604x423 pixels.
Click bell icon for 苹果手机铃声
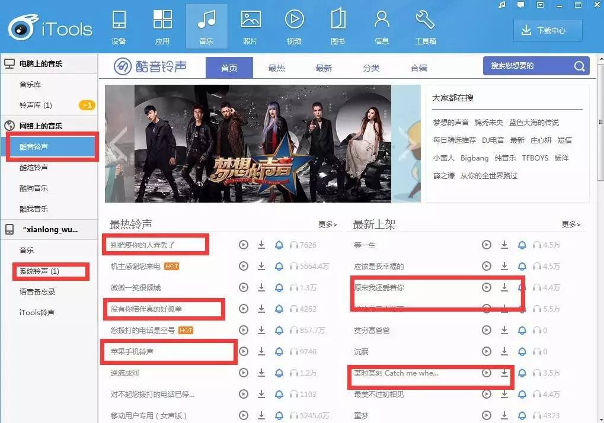279,351
